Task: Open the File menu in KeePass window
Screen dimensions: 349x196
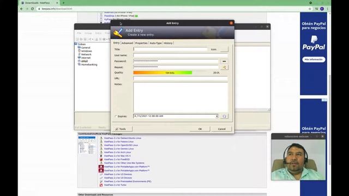Action: [x=79, y=33]
